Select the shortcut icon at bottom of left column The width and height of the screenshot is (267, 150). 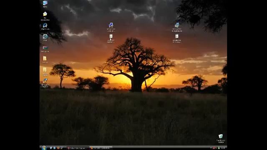45,83
